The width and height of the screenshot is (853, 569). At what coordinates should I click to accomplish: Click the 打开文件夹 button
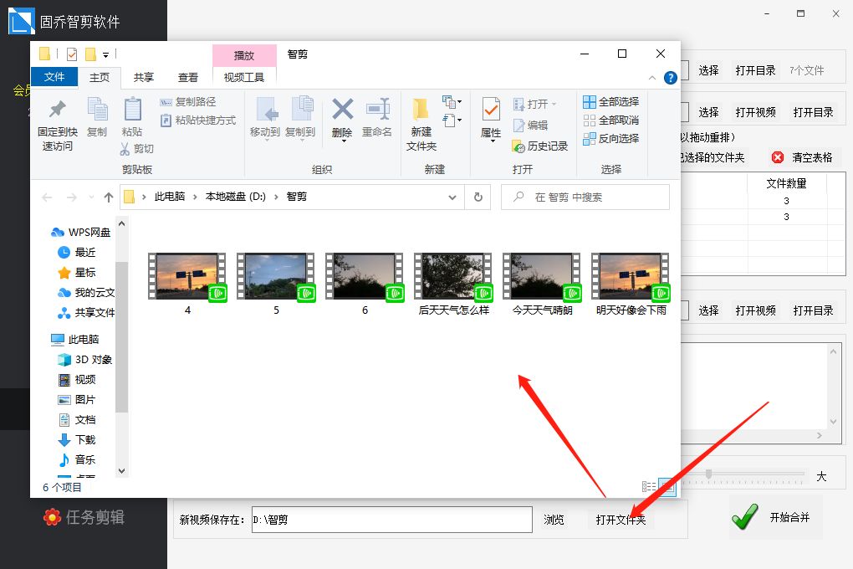[x=621, y=520]
